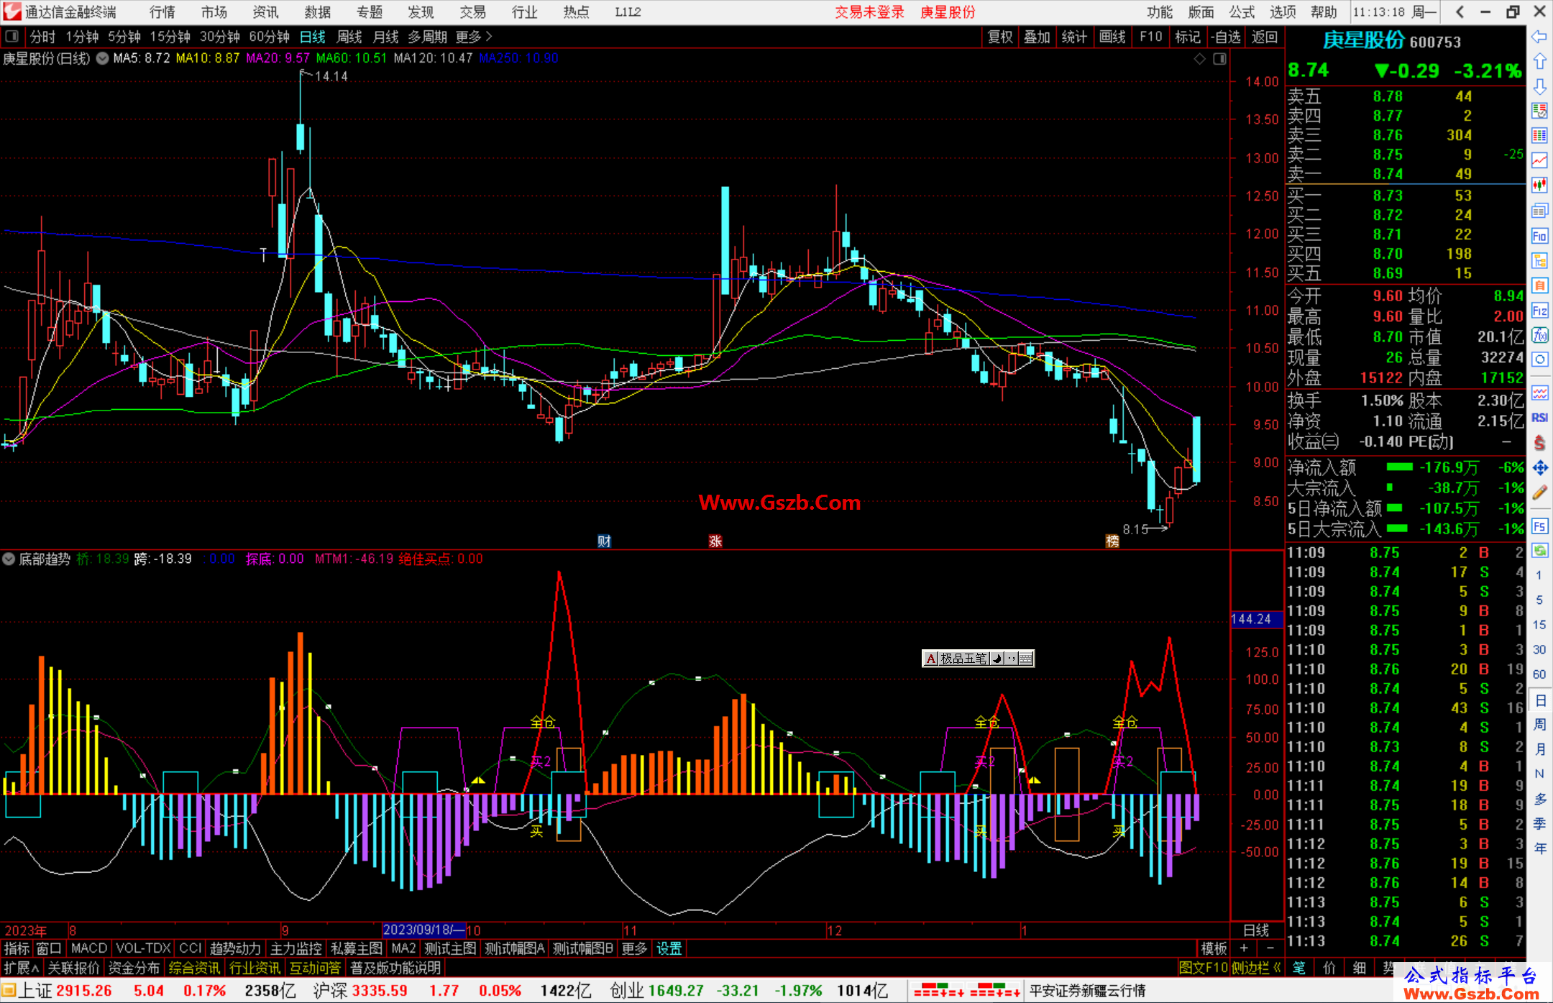
Task: Switch to 15-minute period in right sidebar
Action: pyautogui.click(x=1539, y=625)
